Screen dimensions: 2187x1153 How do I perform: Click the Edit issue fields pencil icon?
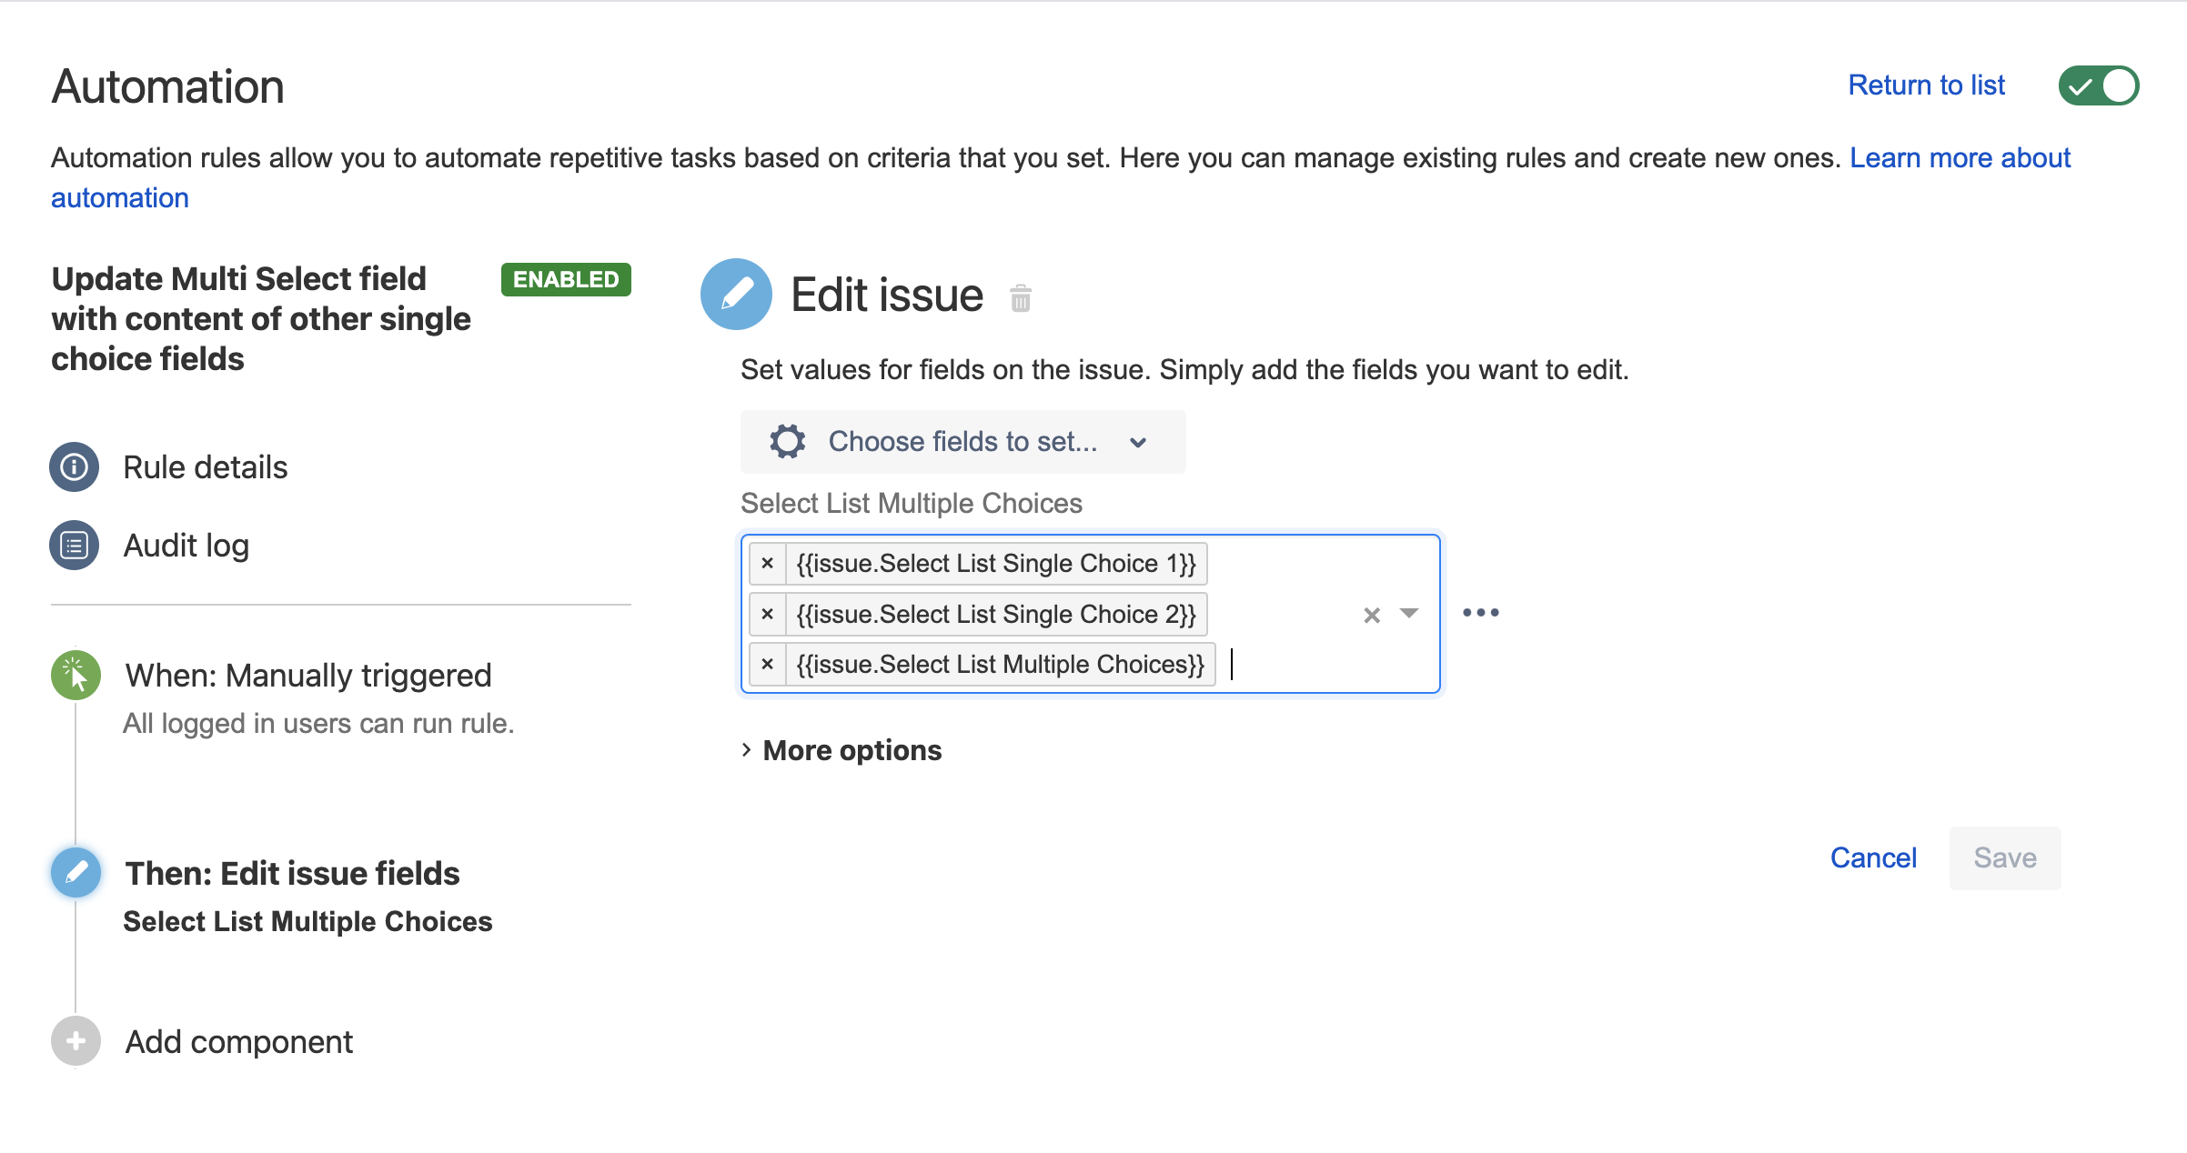click(76, 873)
